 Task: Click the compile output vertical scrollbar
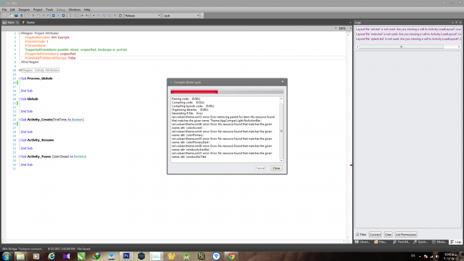282,130
